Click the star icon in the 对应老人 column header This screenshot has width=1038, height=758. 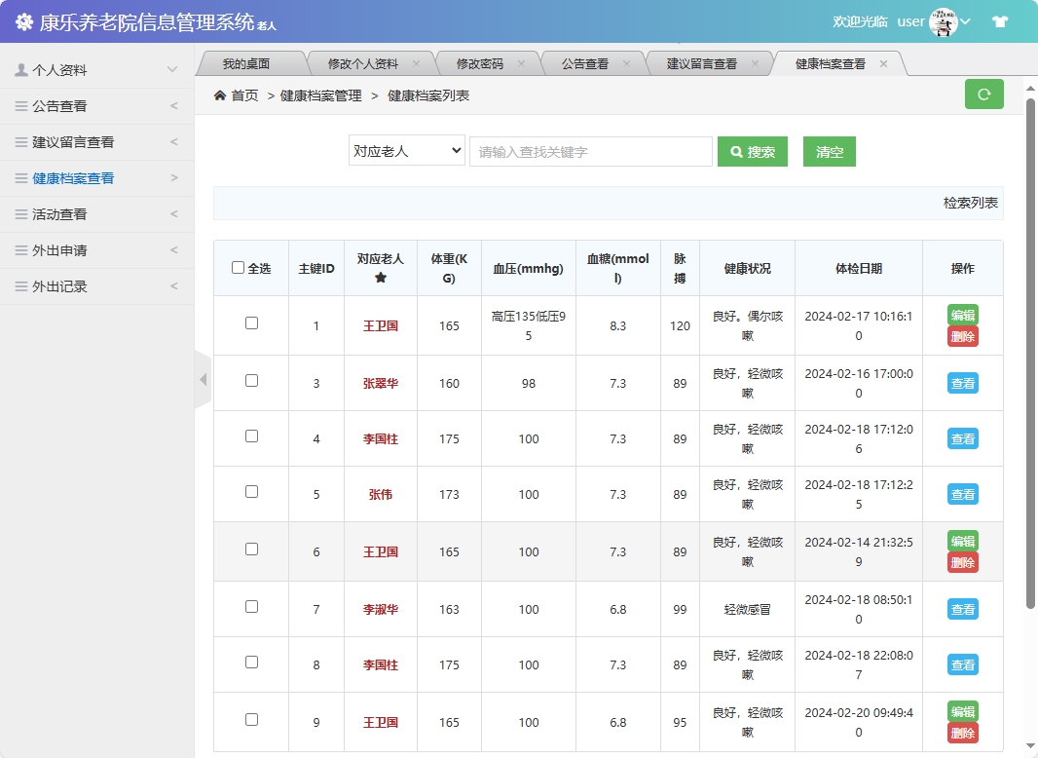[380, 278]
